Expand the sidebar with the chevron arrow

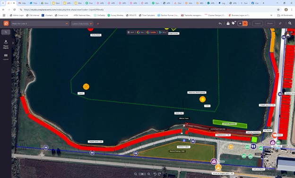click(13, 43)
